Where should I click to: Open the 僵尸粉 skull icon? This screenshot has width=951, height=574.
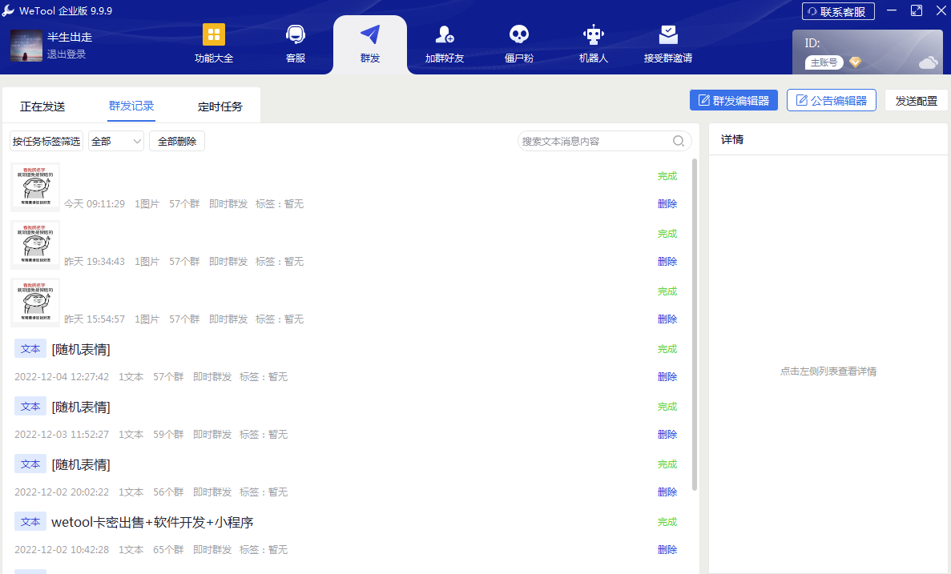coord(519,35)
